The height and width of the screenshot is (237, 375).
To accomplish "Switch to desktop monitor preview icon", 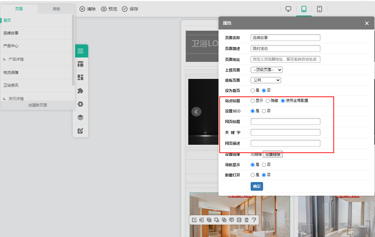I will [x=288, y=9].
